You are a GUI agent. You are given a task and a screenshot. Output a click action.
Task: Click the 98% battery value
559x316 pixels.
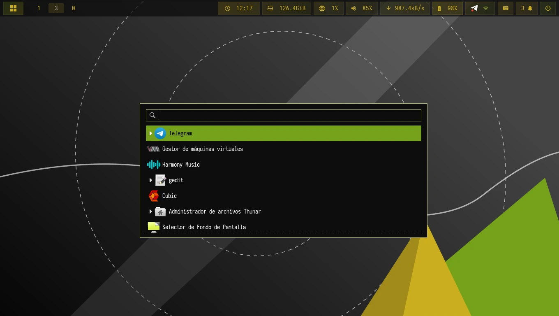click(x=453, y=8)
